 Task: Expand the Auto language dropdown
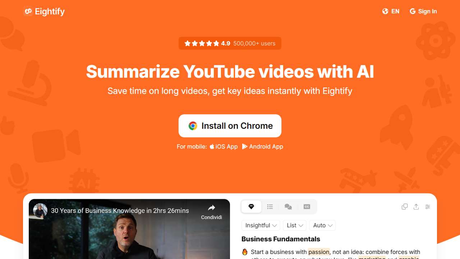pos(322,225)
